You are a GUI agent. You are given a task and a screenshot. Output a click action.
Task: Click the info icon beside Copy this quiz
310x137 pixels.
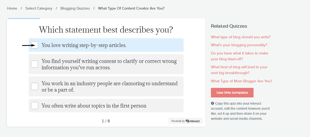(x=212, y=103)
